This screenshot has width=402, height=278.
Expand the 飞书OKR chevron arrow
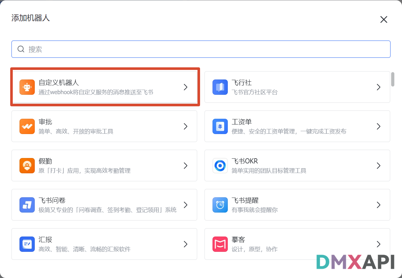pyautogui.click(x=379, y=166)
